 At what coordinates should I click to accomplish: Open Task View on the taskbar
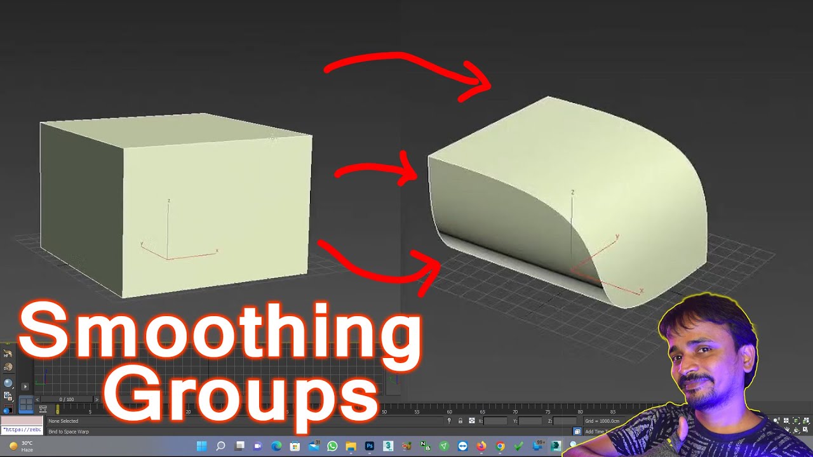239,446
